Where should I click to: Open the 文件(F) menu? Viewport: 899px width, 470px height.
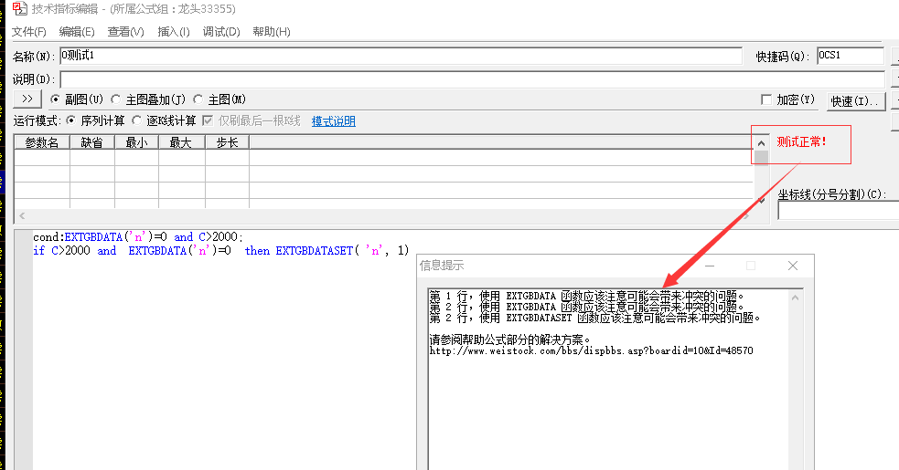pyautogui.click(x=29, y=32)
